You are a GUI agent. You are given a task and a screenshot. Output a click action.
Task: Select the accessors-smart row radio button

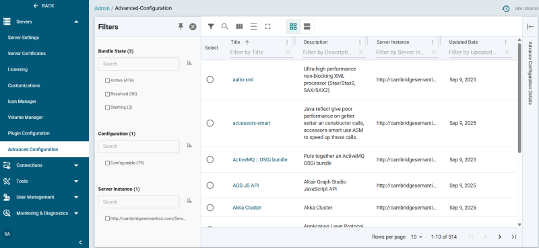click(x=210, y=123)
